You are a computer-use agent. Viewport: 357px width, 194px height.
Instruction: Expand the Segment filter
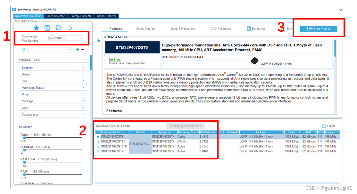tap(83, 68)
